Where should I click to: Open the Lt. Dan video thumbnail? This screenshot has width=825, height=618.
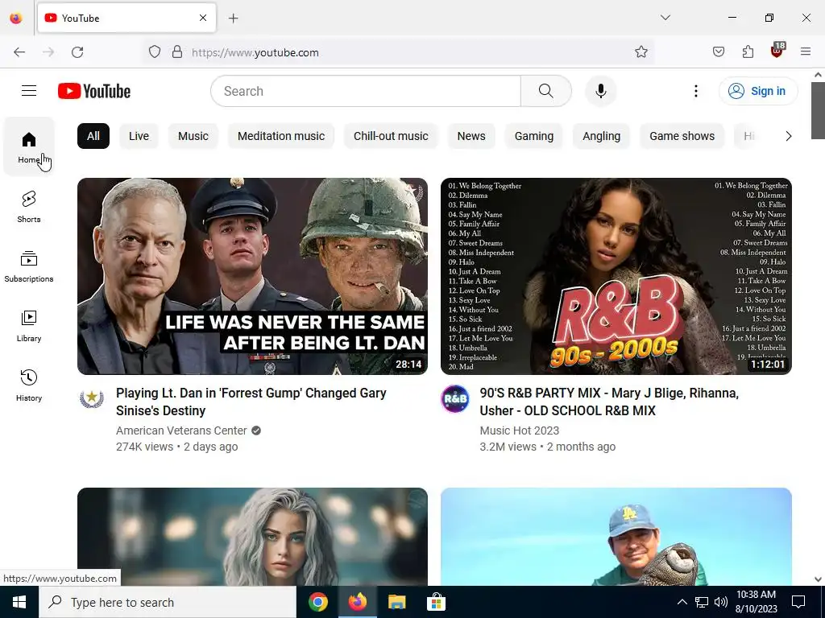point(252,276)
